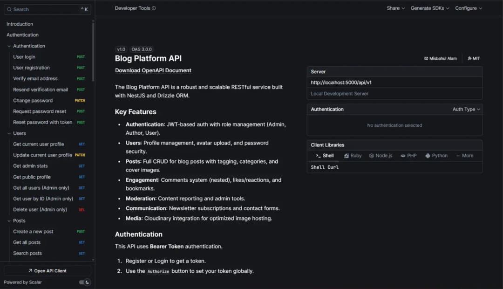Click the PHP elephant icon

pyautogui.click(x=403, y=155)
